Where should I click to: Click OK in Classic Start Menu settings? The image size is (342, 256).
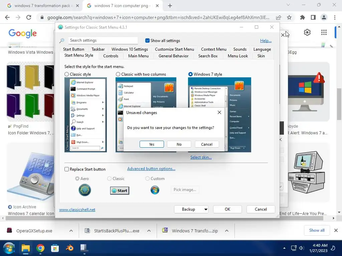(x=227, y=209)
